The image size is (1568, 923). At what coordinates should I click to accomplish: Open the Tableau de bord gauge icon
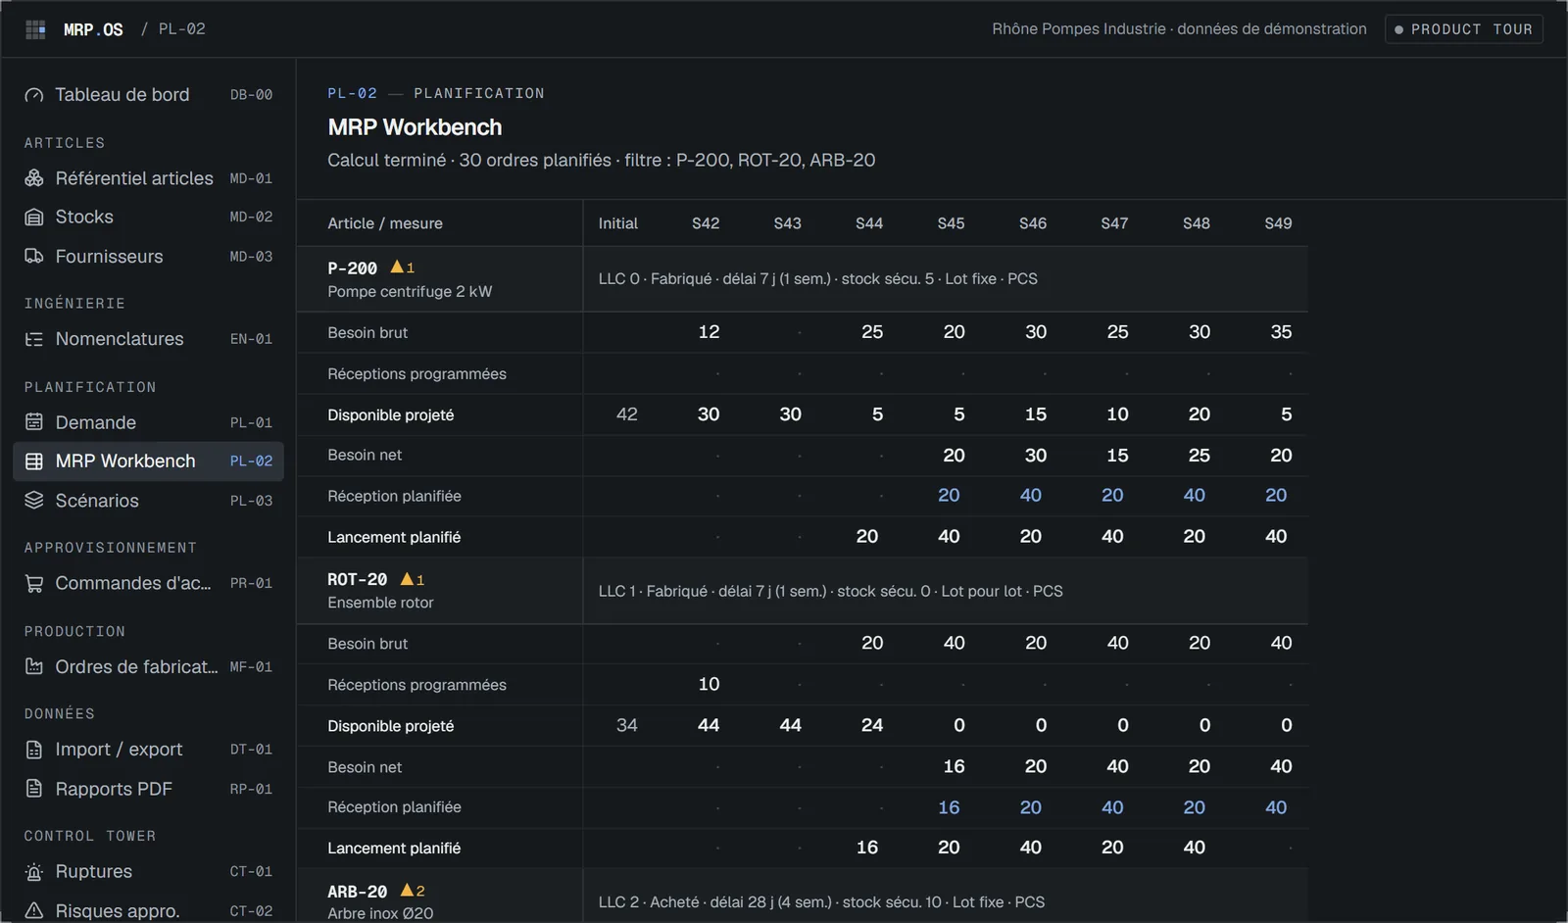point(34,95)
